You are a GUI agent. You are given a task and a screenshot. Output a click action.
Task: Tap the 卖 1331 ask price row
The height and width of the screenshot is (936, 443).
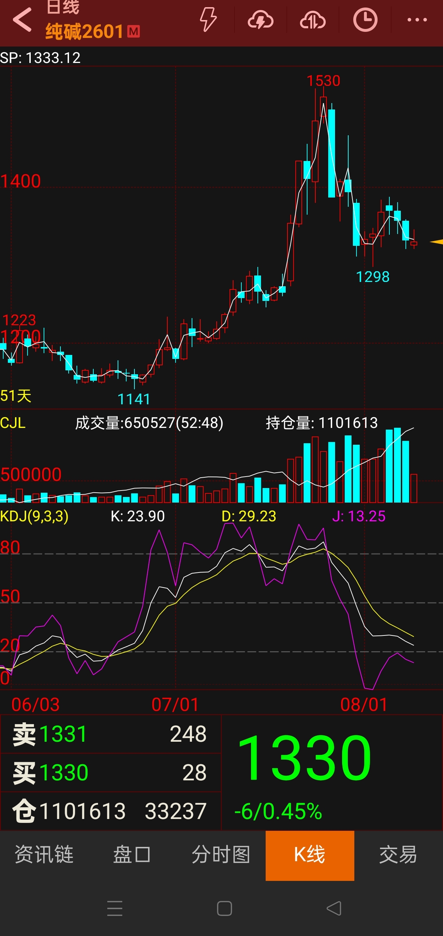coord(110,734)
